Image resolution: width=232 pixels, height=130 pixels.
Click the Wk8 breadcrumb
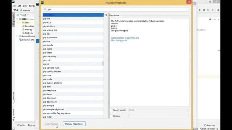click(x=16, y=10)
